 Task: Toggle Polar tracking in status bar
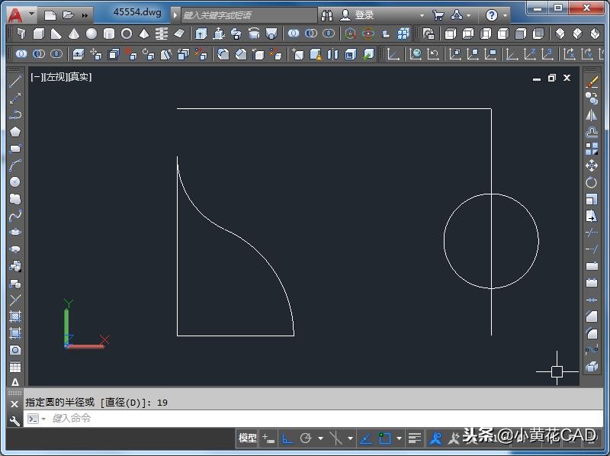point(307,438)
